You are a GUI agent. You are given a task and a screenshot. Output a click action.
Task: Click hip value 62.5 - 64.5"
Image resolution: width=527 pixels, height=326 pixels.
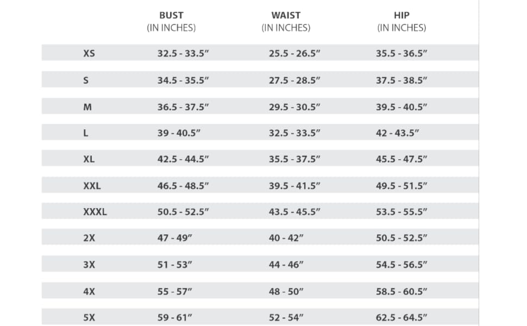(x=401, y=317)
